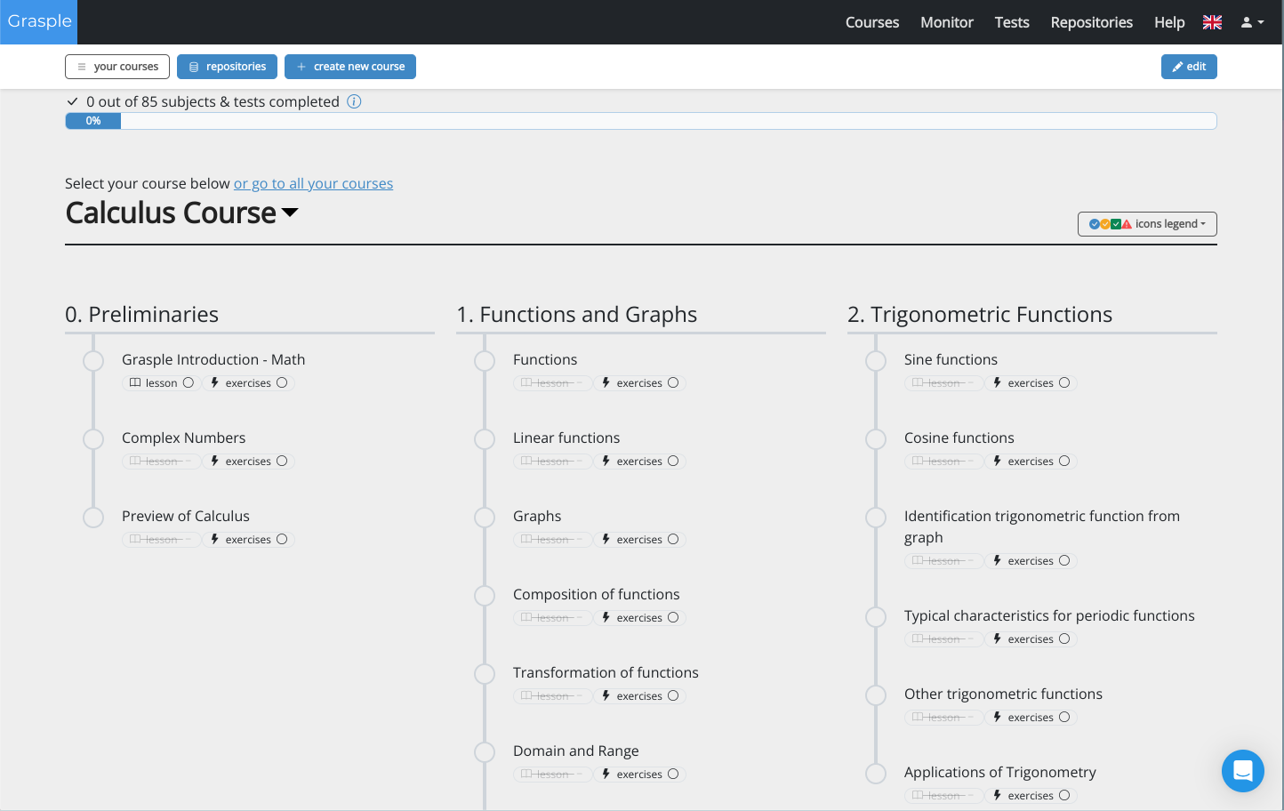1284x811 pixels.
Task: Open the Monitor menu item
Action: point(946,22)
